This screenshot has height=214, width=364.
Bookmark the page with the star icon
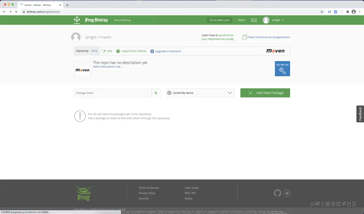coord(322,12)
